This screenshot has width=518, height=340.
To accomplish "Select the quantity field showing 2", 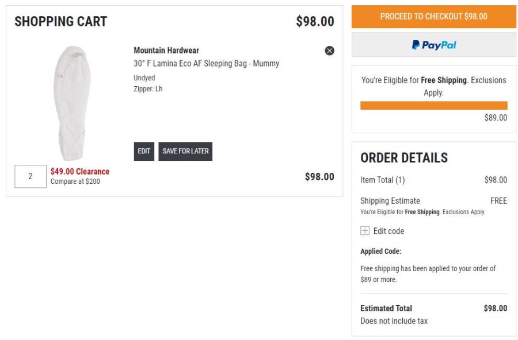I will [x=31, y=176].
